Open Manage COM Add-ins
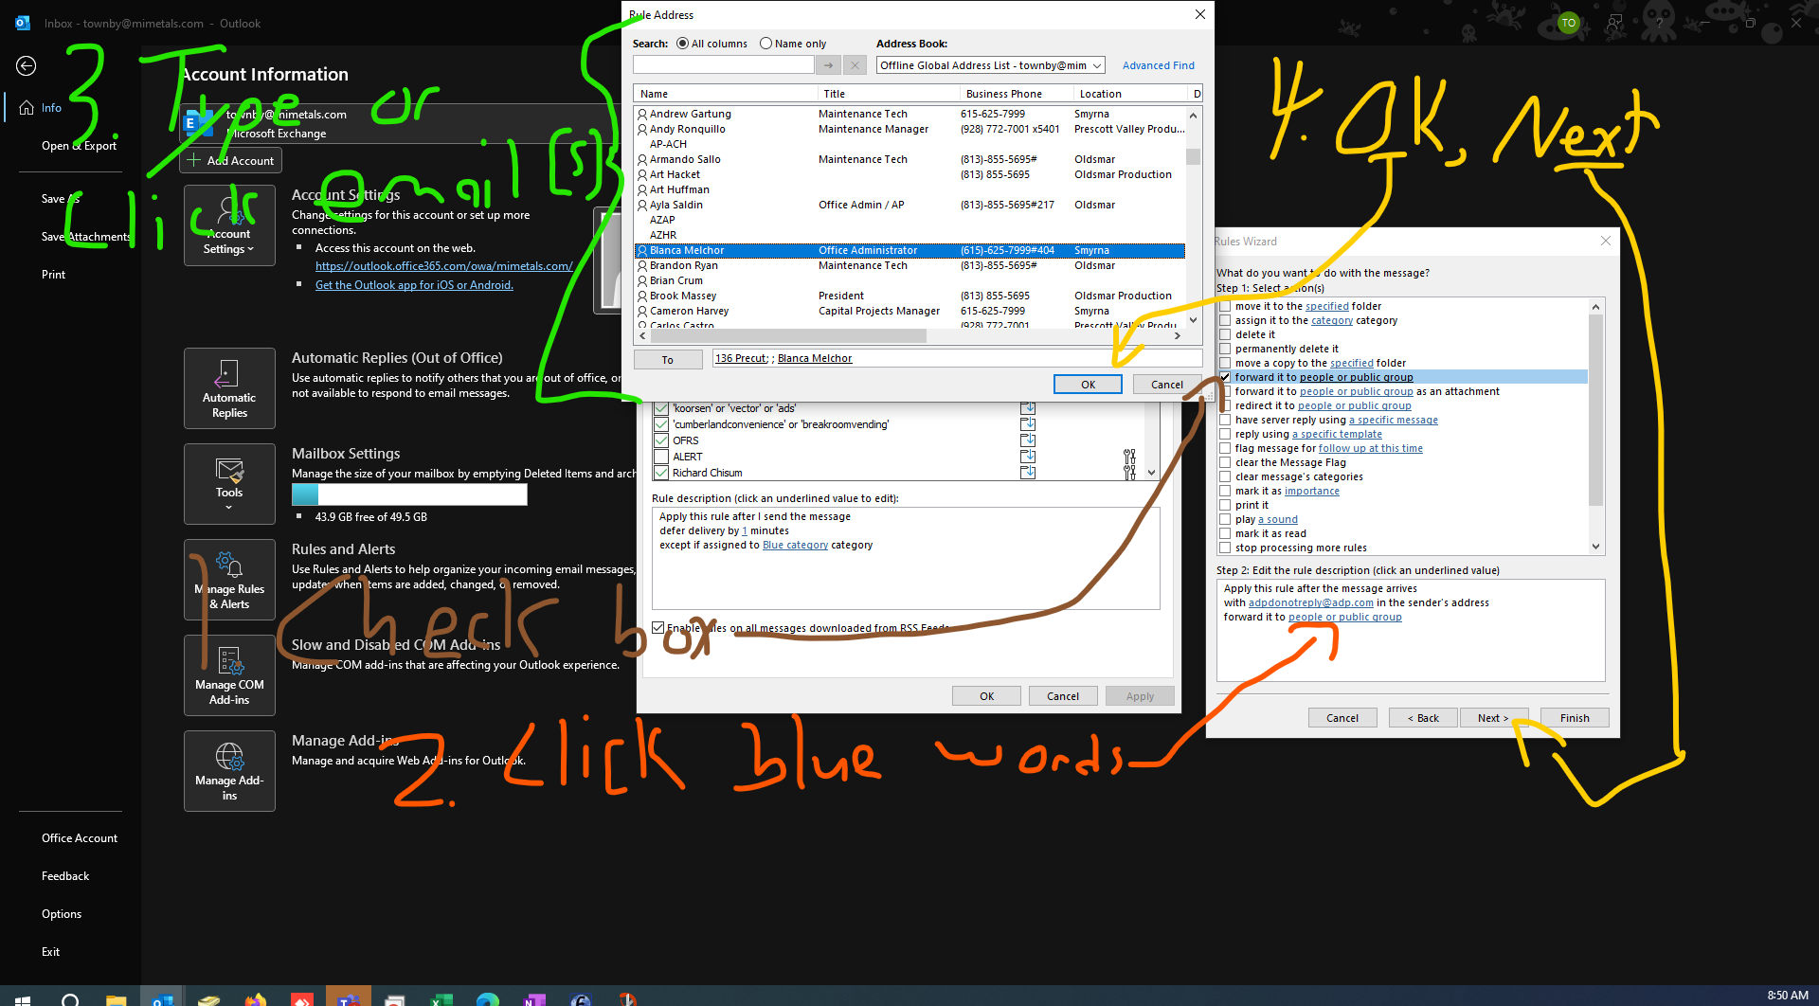The image size is (1819, 1006). [229, 675]
